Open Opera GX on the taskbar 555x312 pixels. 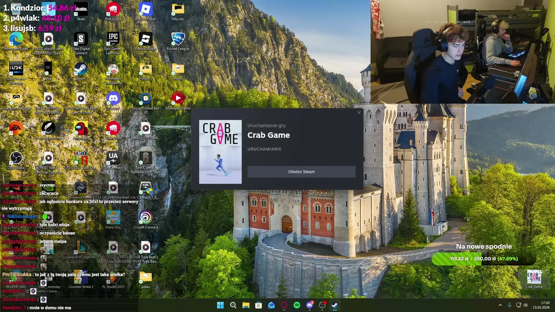(284, 305)
